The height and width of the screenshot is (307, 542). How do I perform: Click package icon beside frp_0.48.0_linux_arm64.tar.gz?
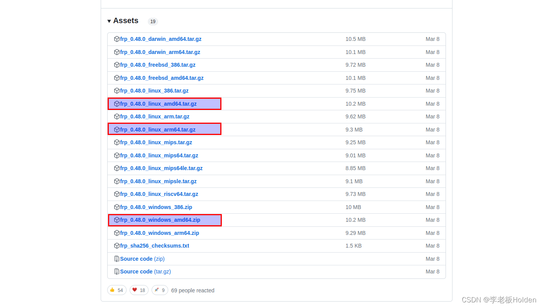coord(117,130)
